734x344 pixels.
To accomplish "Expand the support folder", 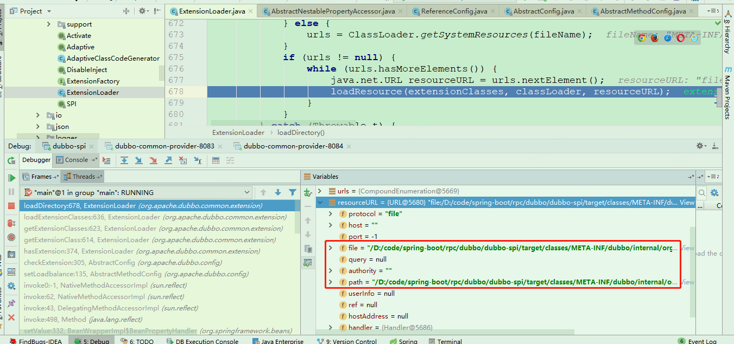I will click(x=49, y=24).
